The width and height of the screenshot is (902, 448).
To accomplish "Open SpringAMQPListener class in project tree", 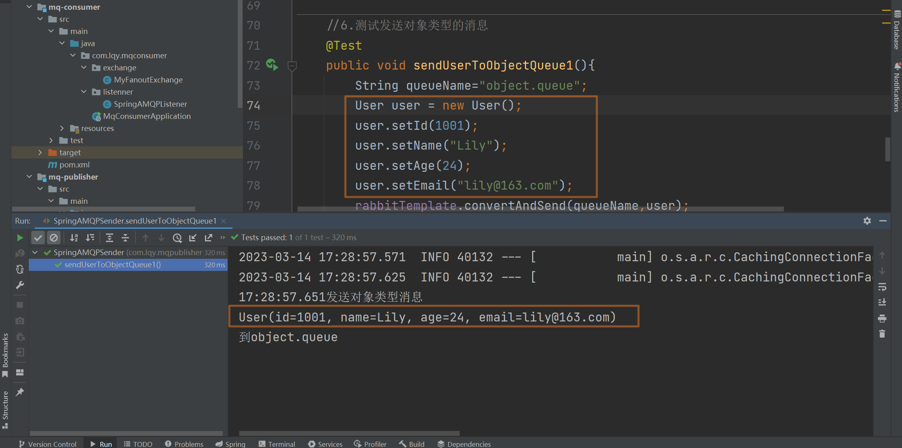I will 150,104.
